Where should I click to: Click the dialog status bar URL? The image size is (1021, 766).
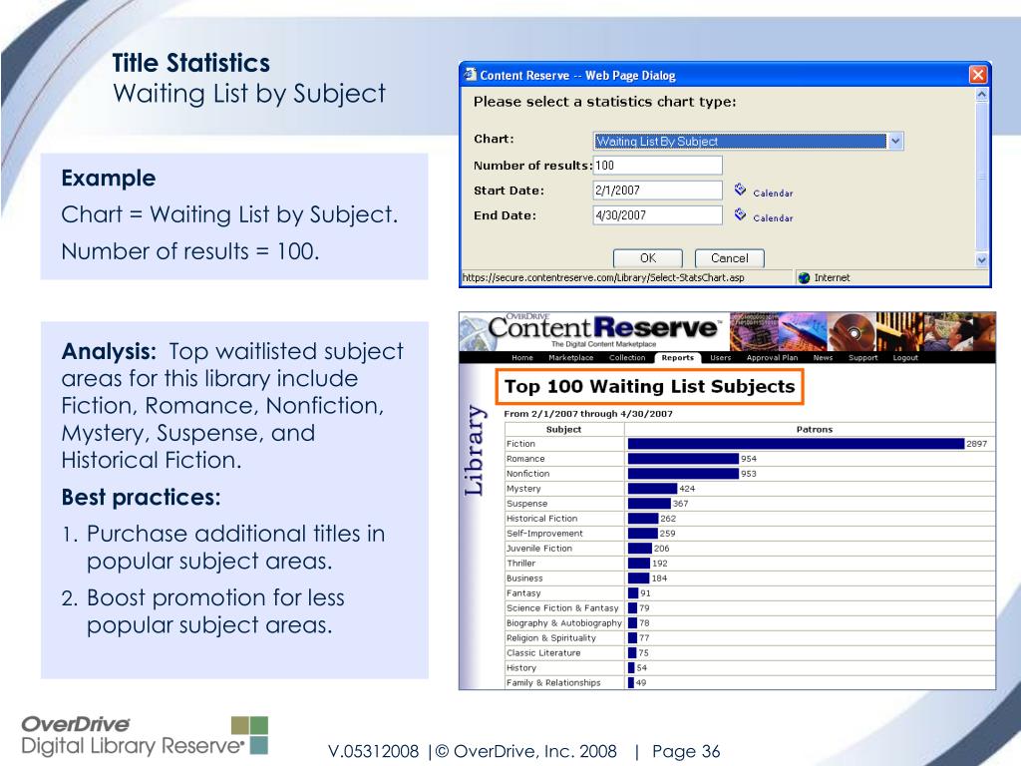[603, 277]
